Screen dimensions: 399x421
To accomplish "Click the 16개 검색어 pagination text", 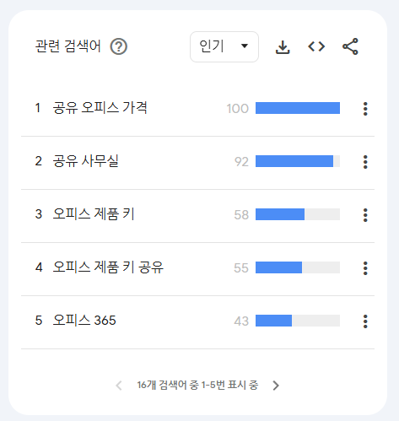I will pos(197,385).
